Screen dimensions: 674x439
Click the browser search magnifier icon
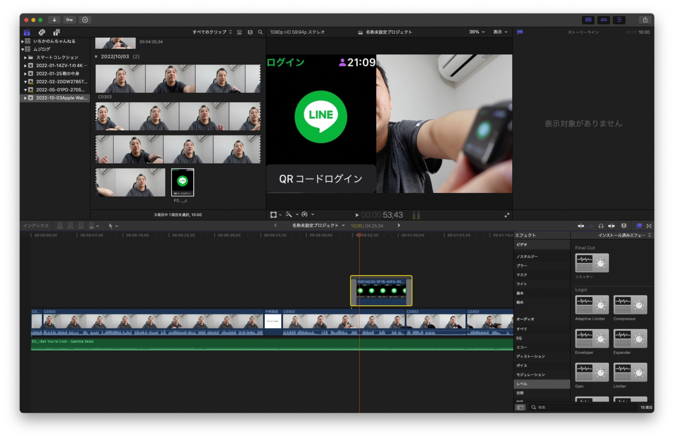point(260,32)
